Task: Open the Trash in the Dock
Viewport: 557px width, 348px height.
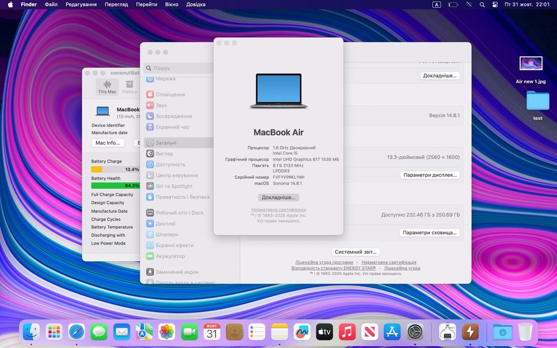Action: tap(525, 332)
